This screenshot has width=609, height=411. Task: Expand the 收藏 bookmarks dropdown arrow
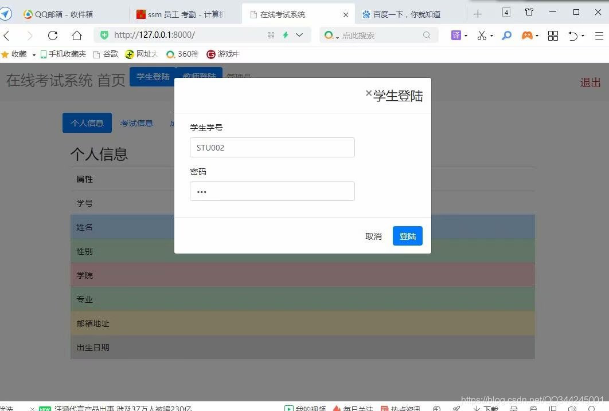click(x=34, y=55)
